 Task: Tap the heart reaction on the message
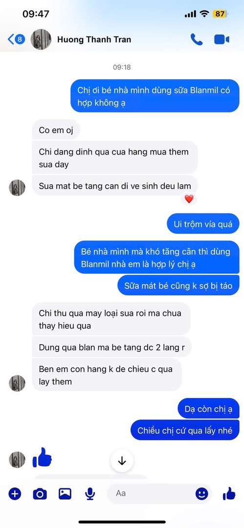[x=189, y=199]
